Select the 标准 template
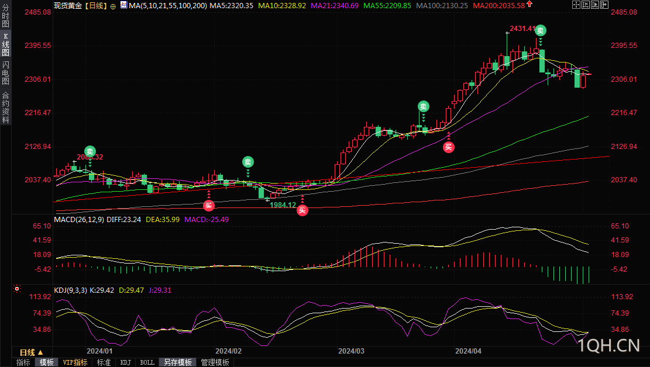Image resolution: width=650 pixels, height=367 pixels. pos(104,362)
